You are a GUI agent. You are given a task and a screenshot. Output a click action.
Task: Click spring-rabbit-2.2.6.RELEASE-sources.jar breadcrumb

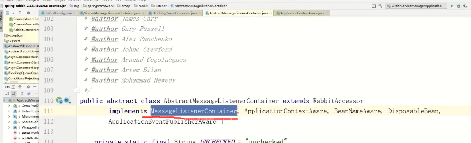pyautogui.click(x=33, y=6)
